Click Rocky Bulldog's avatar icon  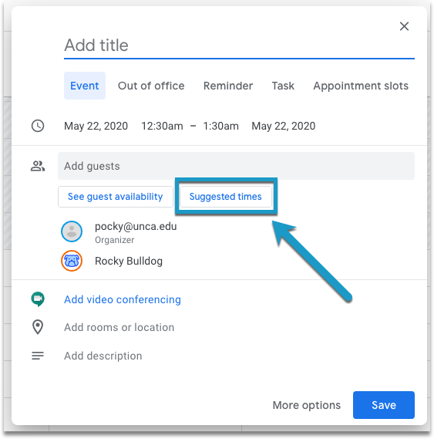pos(72,261)
